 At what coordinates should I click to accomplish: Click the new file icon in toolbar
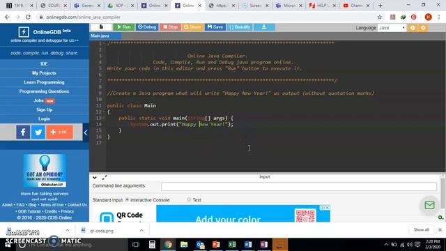101,27
